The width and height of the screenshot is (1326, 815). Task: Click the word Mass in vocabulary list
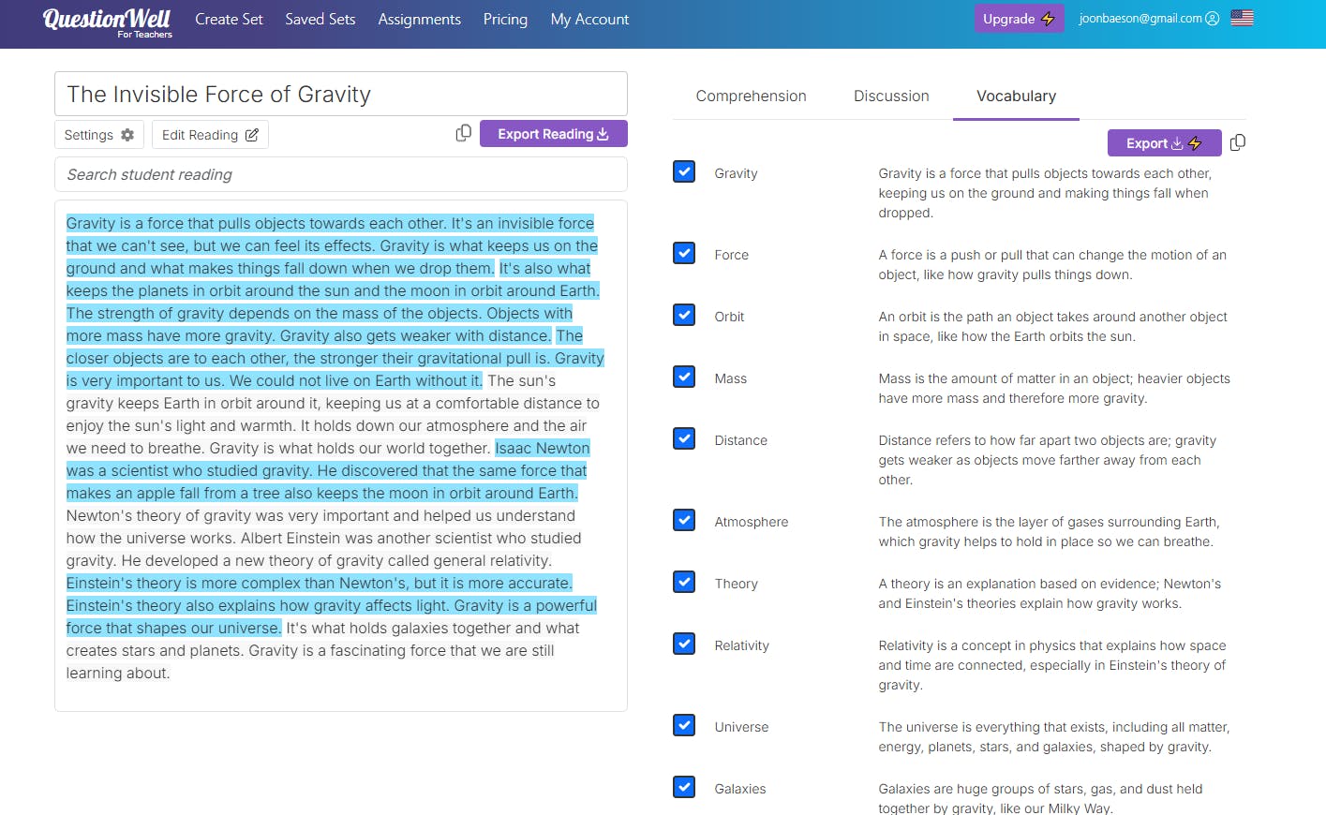point(730,378)
